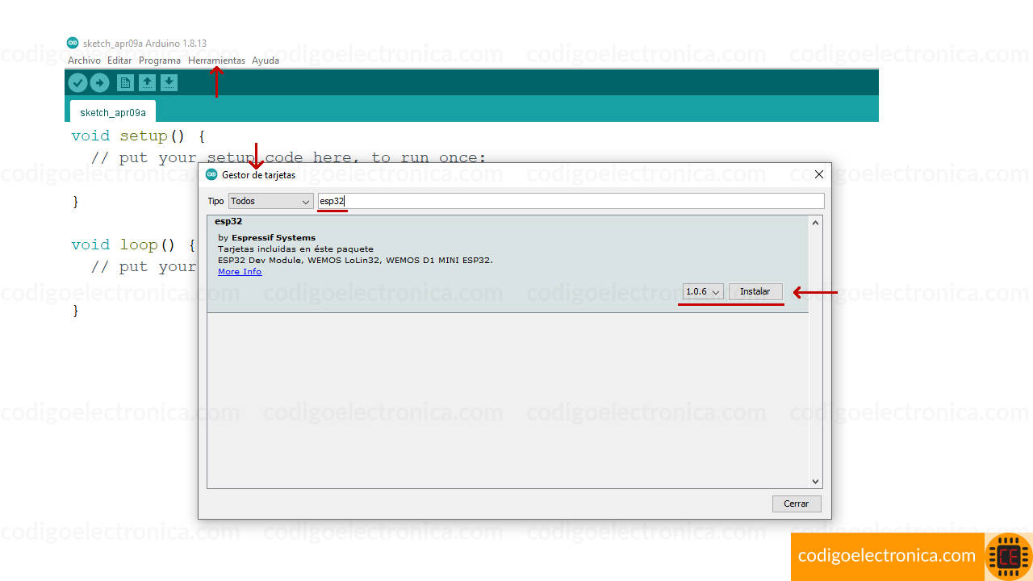1033x581 pixels.
Task: Click the scroll down arrow in boards list
Action: pos(815,481)
